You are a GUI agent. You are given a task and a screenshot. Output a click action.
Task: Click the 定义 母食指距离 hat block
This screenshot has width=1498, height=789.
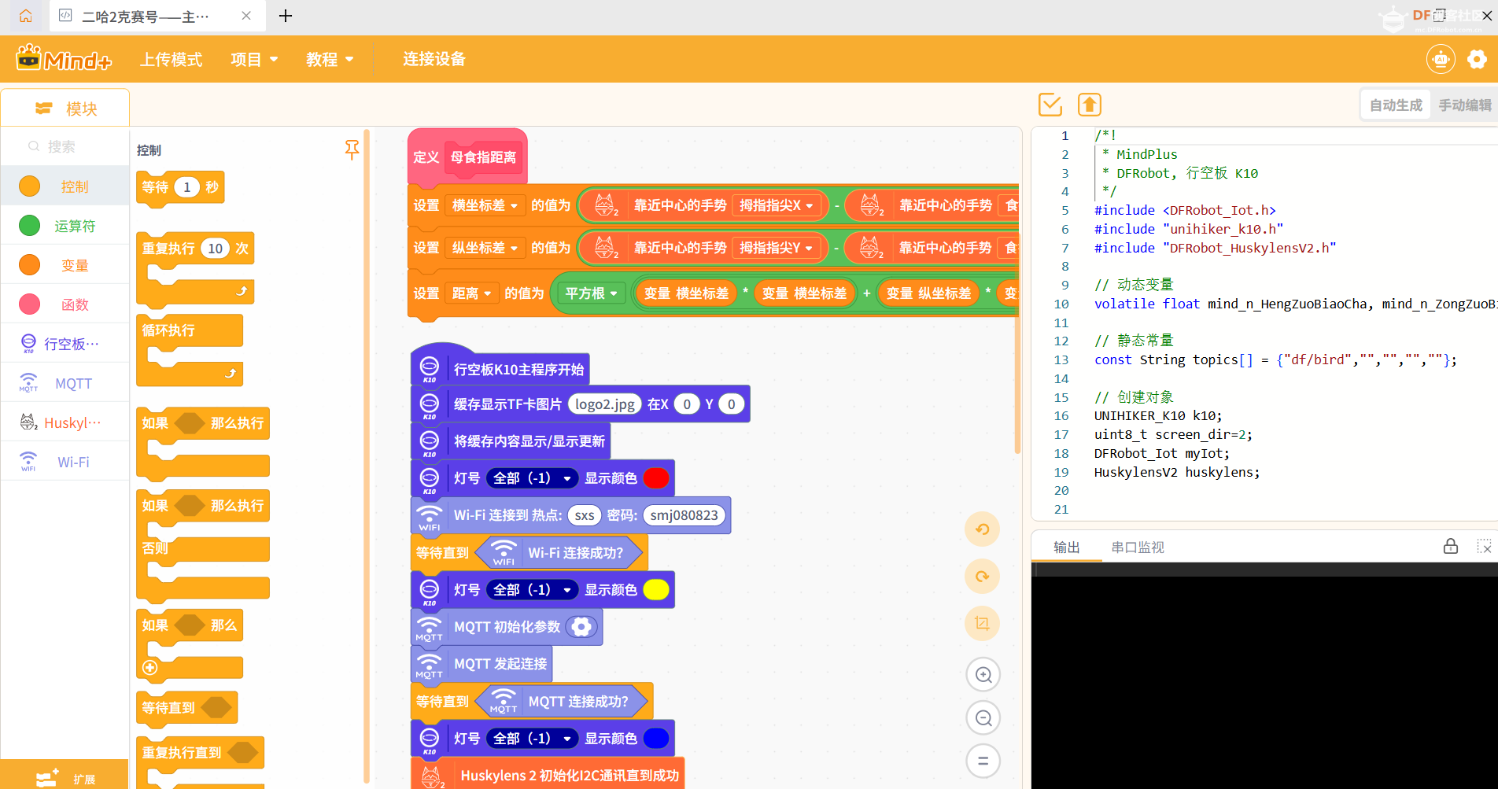[x=467, y=157]
